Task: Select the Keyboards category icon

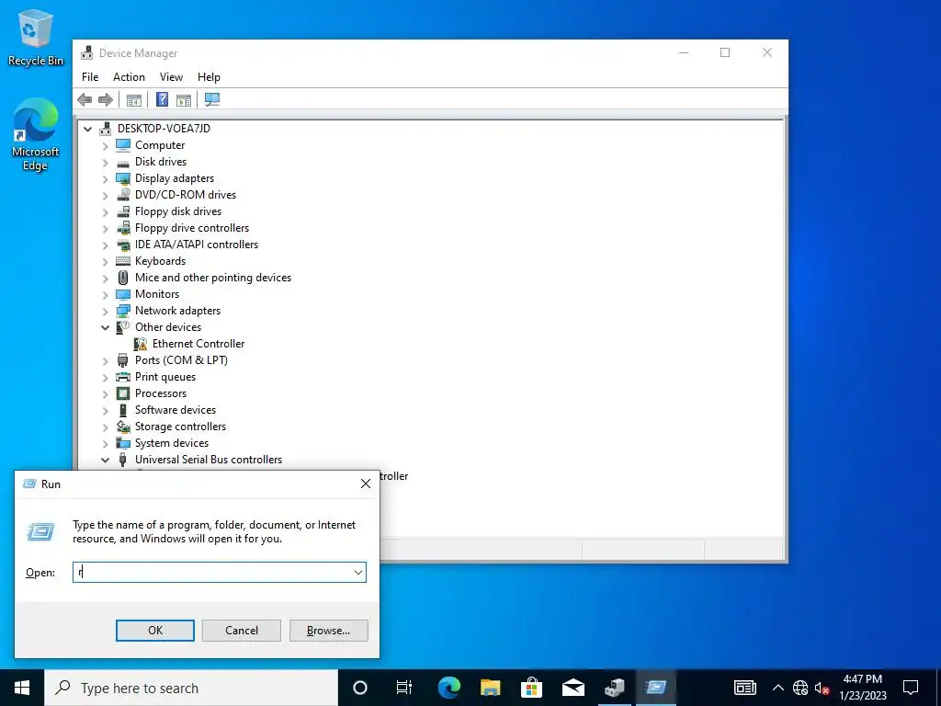Action: pos(123,261)
